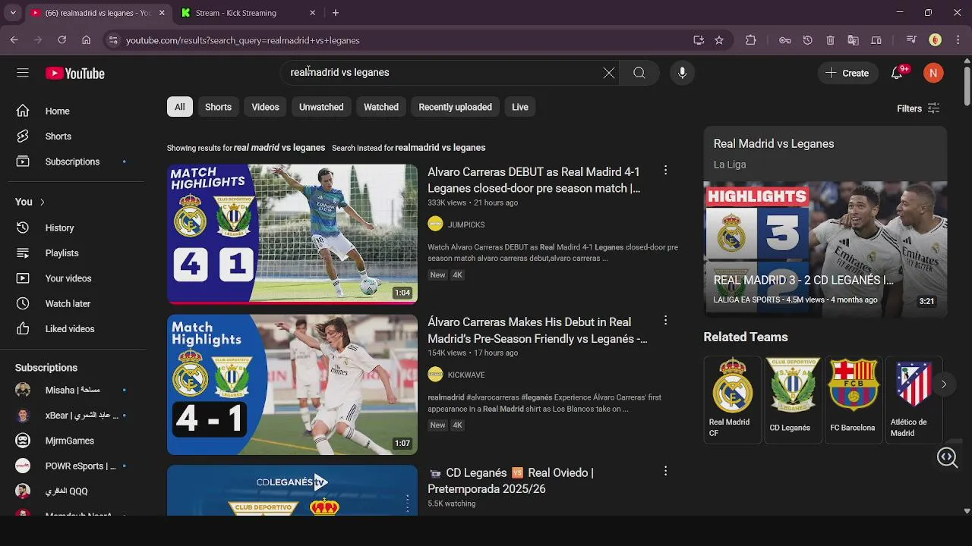Open more actions for Álvaro Carreras Makes His Debut video

pyautogui.click(x=665, y=321)
